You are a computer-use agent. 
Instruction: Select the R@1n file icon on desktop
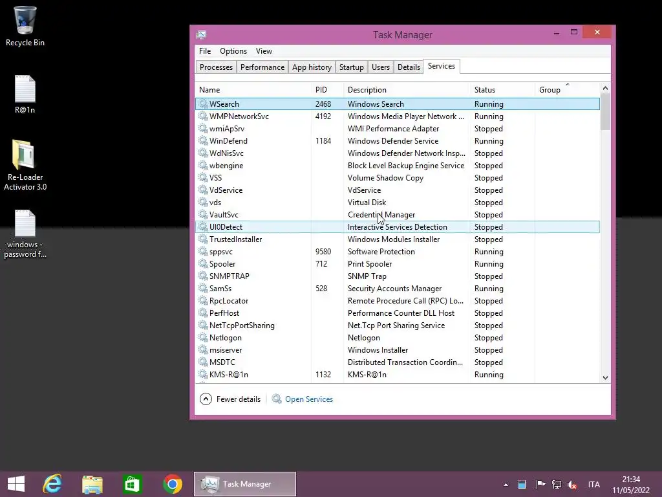pos(25,94)
